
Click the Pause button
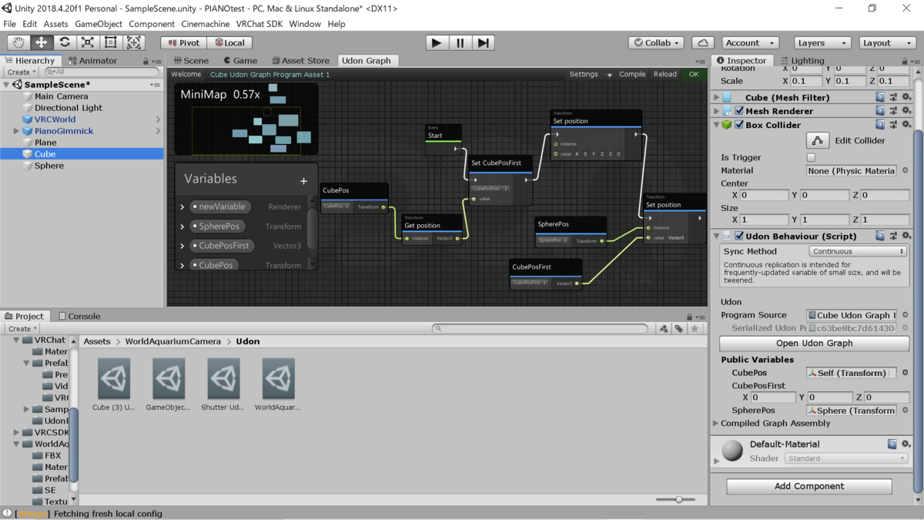tap(460, 43)
